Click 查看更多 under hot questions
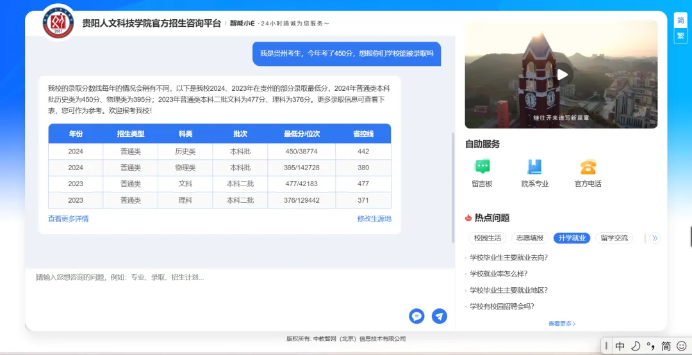692x355 pixels. point(562,324)
